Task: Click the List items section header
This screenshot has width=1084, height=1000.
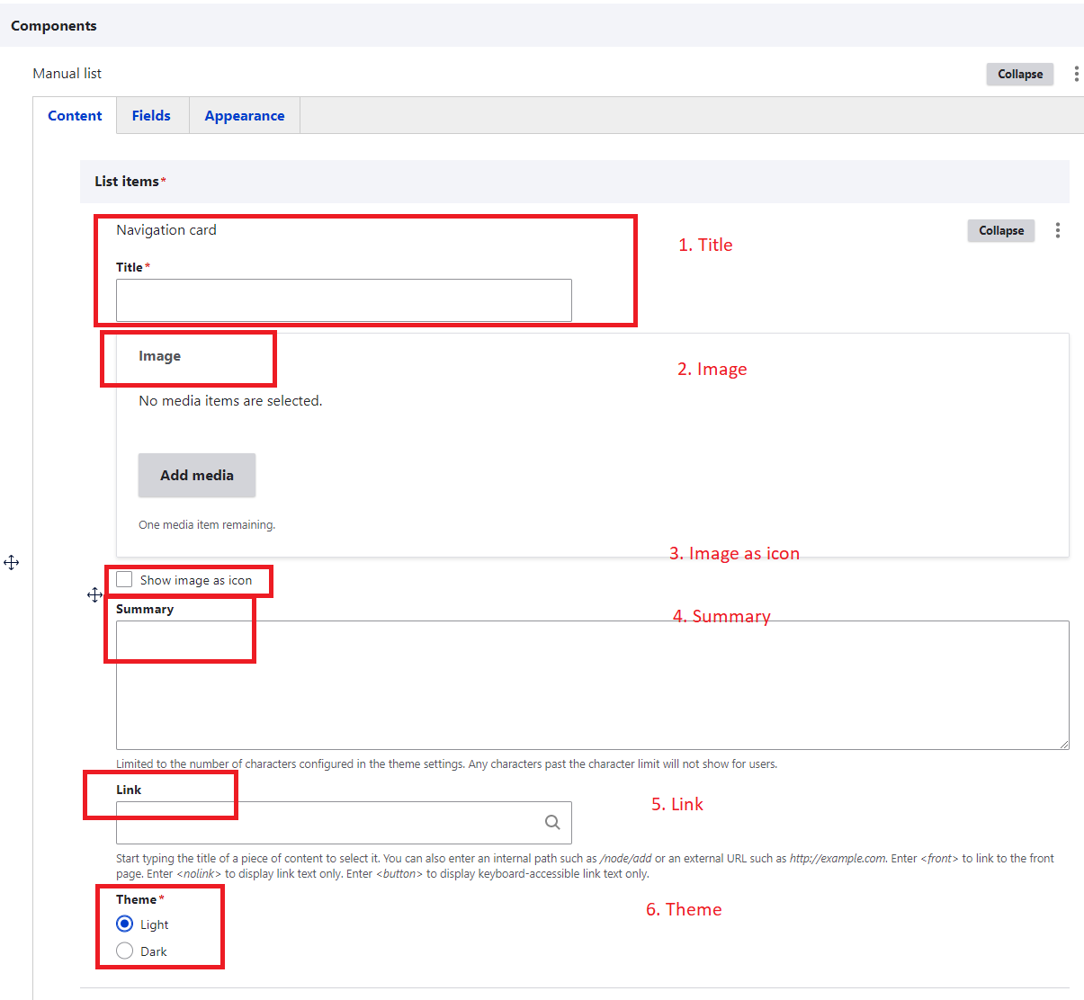Action: [x=127, y=182]
